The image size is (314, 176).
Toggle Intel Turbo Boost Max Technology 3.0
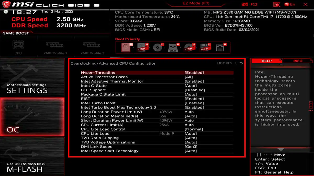(x=157, y=107)
